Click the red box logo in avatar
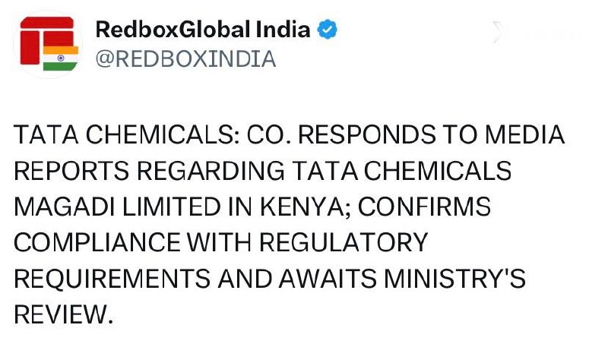This screenshot has height=347, width=608. [x=46, y=39]
